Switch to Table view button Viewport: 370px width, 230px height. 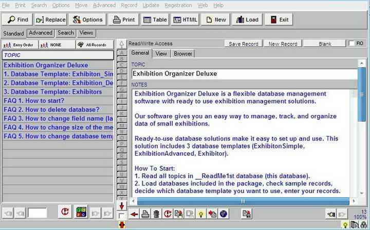coord(155,20)
